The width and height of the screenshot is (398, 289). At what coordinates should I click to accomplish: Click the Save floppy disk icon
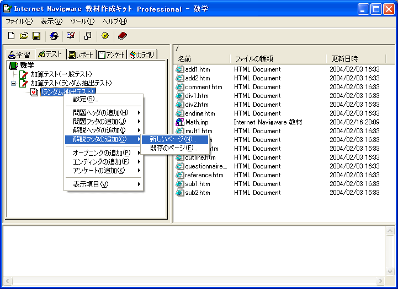click(36, 36)
